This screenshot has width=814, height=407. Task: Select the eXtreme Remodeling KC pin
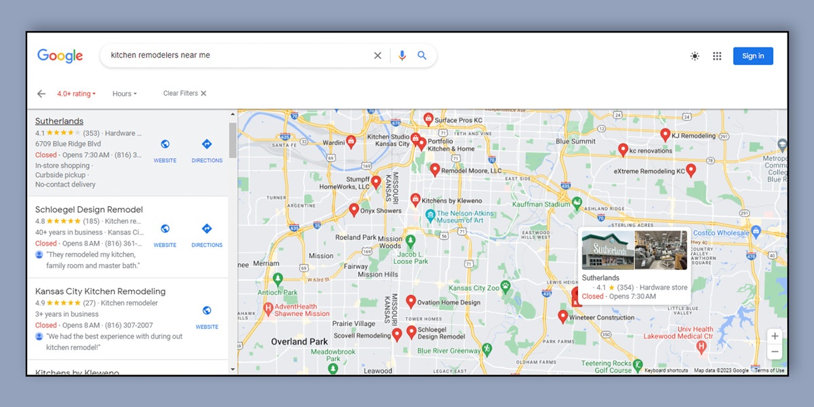(691, 170)
